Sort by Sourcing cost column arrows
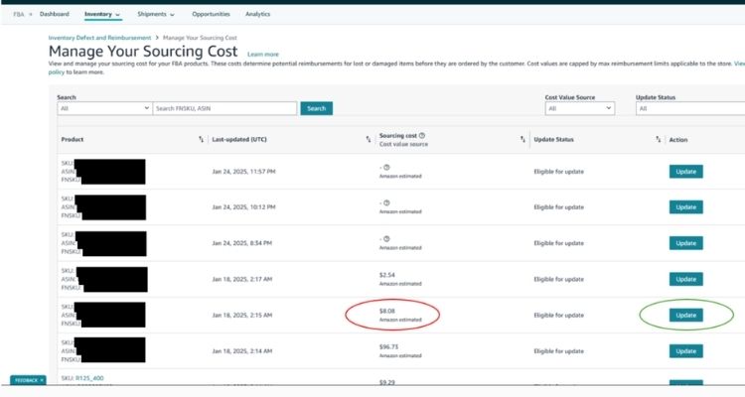 [522, 140]
